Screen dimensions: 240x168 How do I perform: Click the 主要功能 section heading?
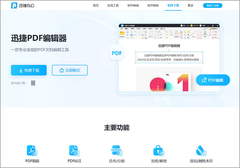click(117, 128)
